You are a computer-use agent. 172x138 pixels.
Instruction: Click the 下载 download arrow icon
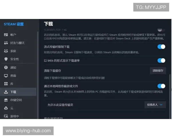click(6, 92)
